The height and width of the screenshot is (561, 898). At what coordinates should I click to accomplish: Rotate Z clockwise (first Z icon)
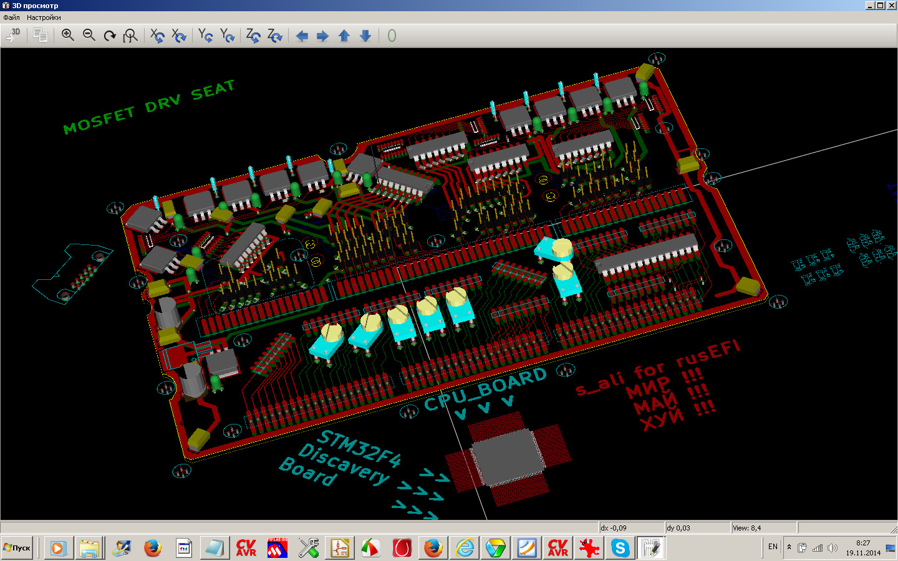click(253, 36)
